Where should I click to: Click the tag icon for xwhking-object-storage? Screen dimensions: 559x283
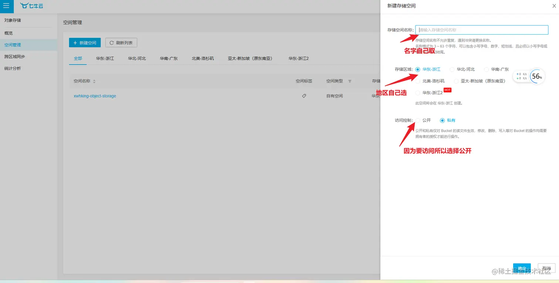click(x=304, y=96)
